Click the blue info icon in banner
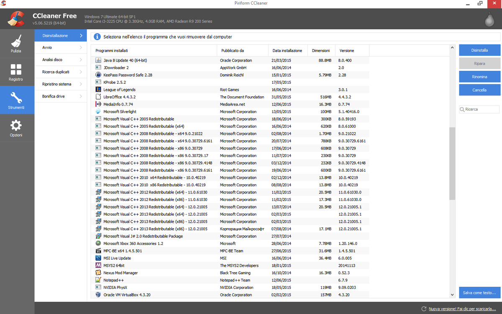 point(97,37)
